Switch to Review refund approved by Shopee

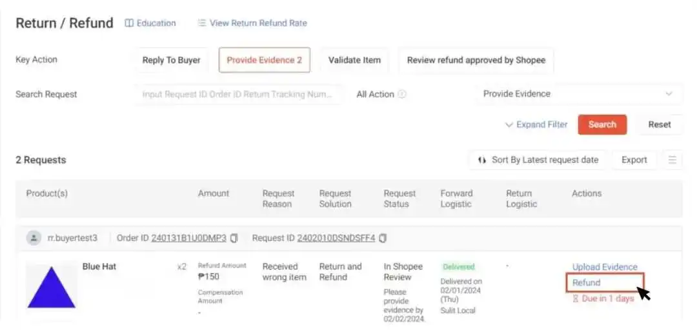pyautogui.click(x=476, y=60)
